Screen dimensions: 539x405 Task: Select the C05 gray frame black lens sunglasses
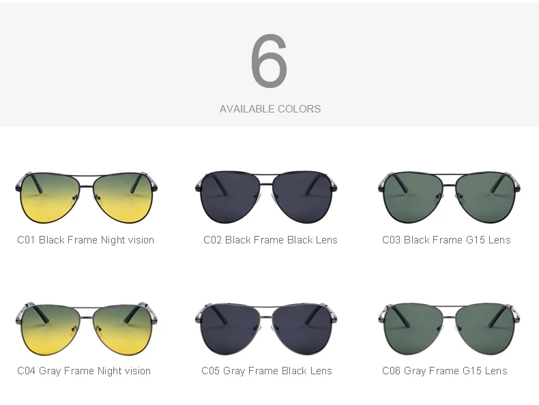(x=266, y=329)
